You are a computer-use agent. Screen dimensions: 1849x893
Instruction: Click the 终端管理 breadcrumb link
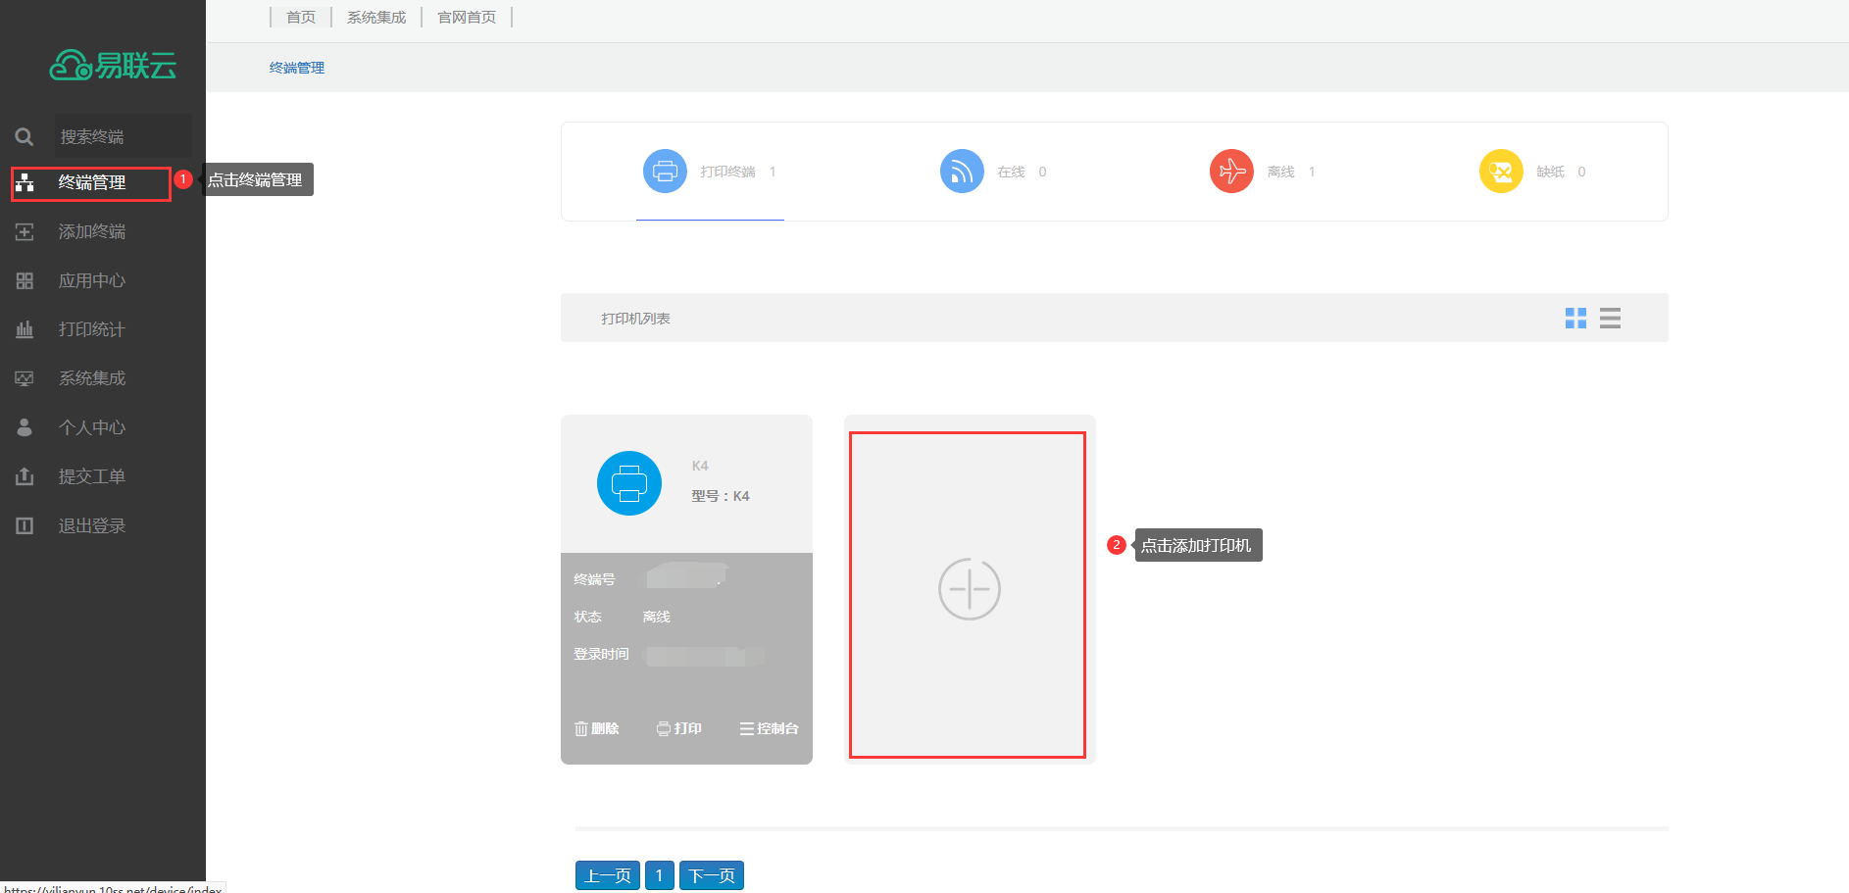(x=297, y=68)
